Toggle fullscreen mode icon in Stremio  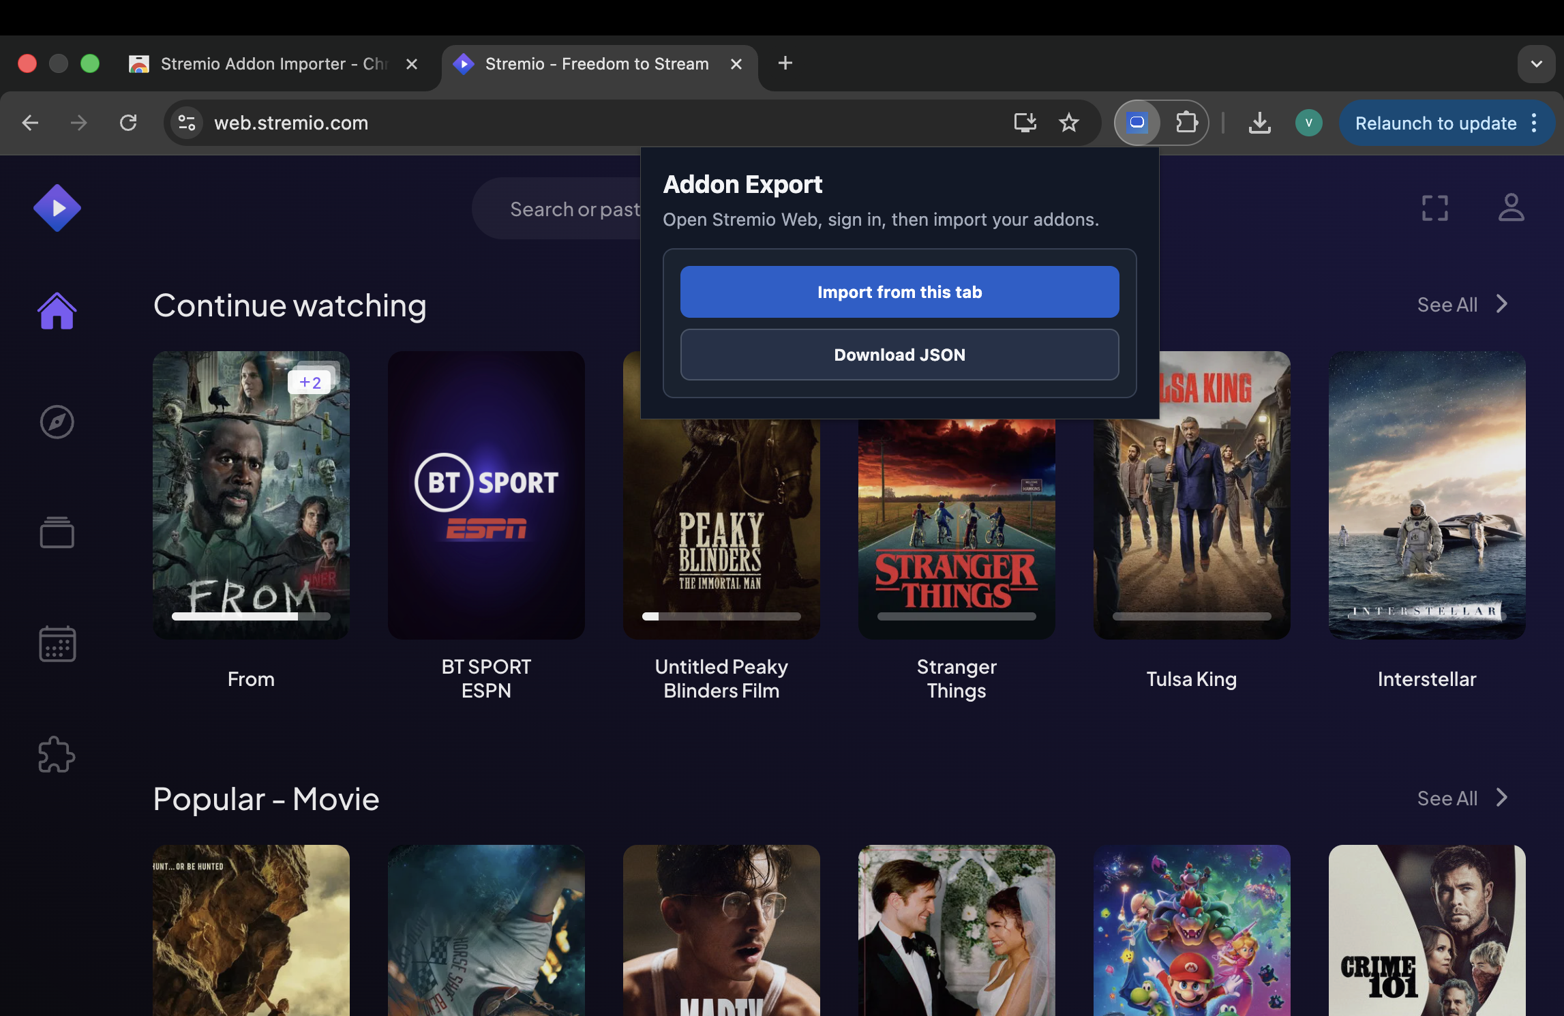click(1435, 208)
